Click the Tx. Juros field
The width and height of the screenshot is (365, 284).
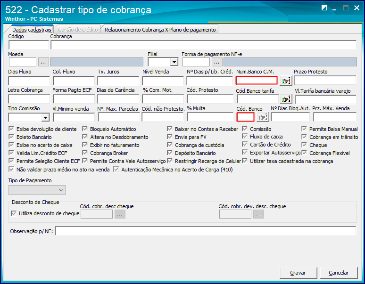(x=118, y=81)
